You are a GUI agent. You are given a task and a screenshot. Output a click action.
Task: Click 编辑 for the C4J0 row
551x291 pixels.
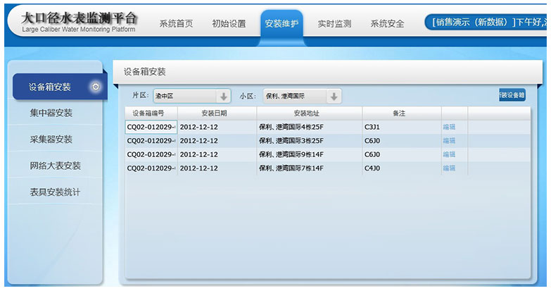(x=449, y=168)
